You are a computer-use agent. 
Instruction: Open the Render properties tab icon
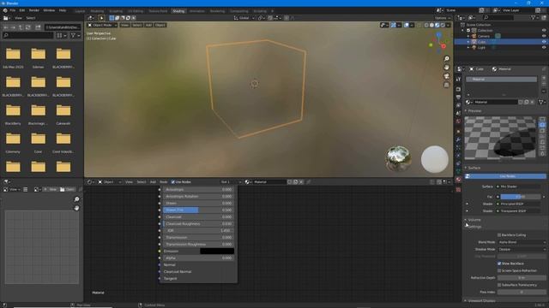tap(458, 89)
